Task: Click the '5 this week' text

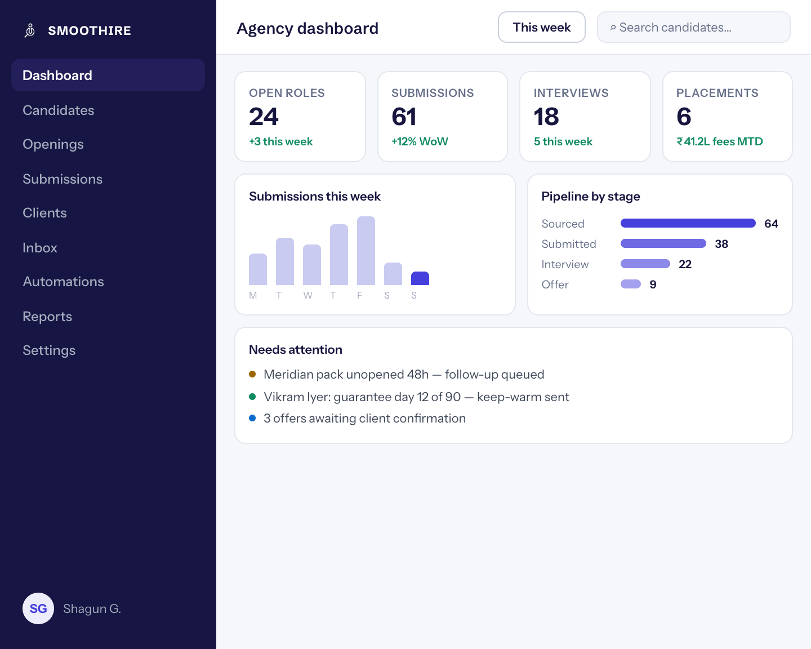Action: coord(563,141)
